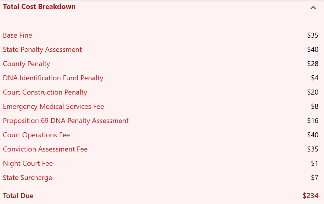The width and height of the screenshot is (324, 204).
Task: Click Emergency Medical Services Fee
Action: (x=53, y=106)
